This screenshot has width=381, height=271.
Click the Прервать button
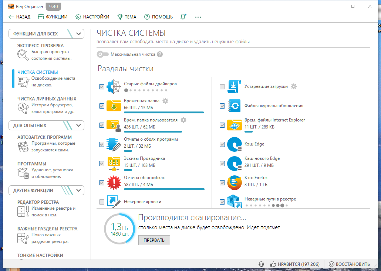pyautogui.click(x=154, y=240)
